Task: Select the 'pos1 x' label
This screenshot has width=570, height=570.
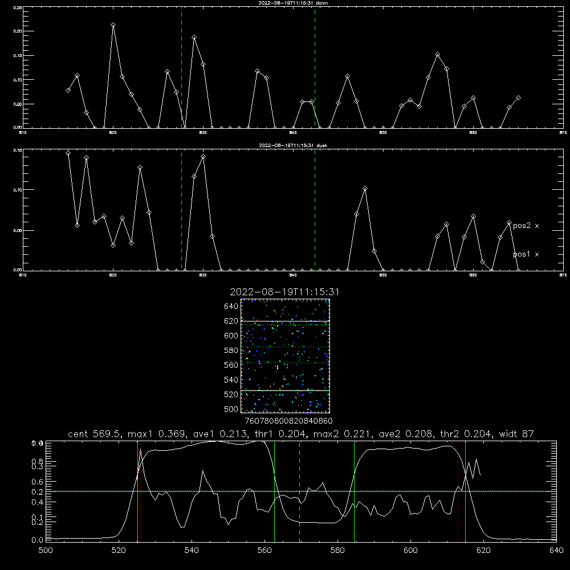Action: (x=526, y=254)
